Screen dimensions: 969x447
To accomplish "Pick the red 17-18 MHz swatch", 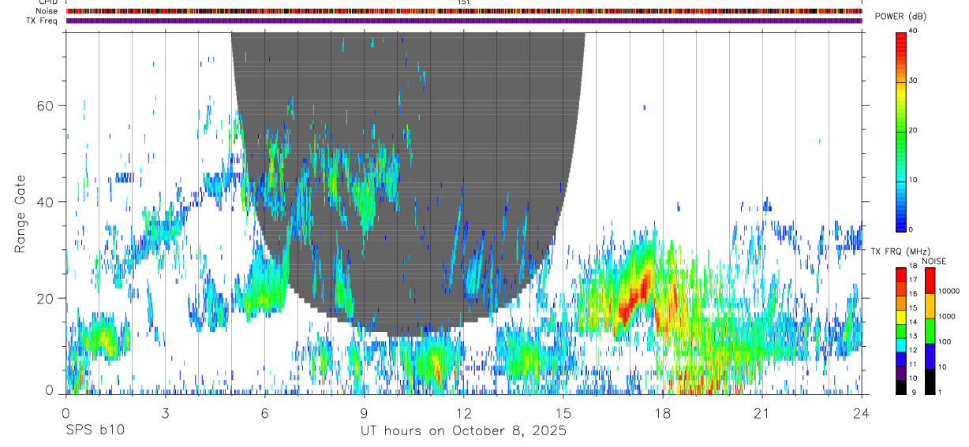I will click(x=901, y=275).
